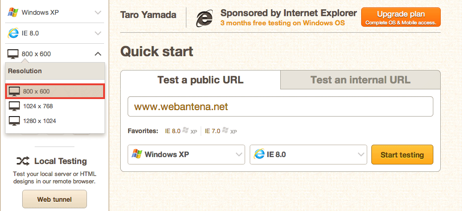Click the Upgrade plan button
462x211 pixels.
(x=400, y=17)
